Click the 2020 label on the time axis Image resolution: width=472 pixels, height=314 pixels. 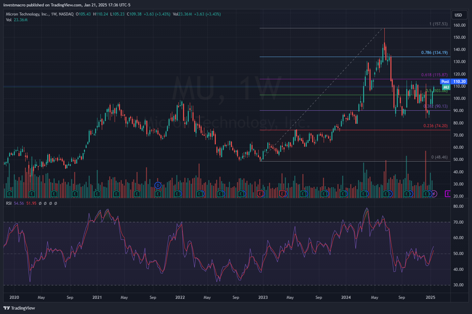pos(14,297)
